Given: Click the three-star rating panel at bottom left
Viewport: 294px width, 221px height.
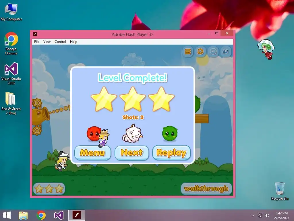Looking at the screenshot, I should point(49,189).
